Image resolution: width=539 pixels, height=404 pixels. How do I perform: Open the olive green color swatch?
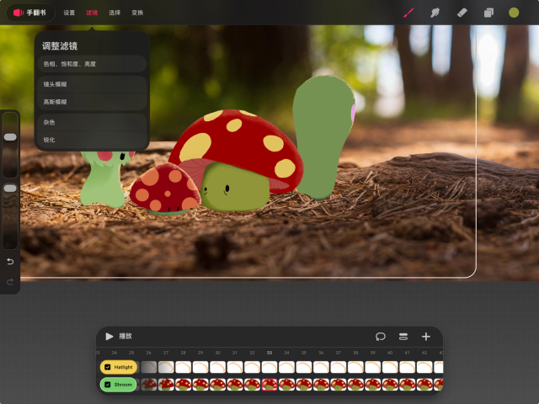click(514, 13)
